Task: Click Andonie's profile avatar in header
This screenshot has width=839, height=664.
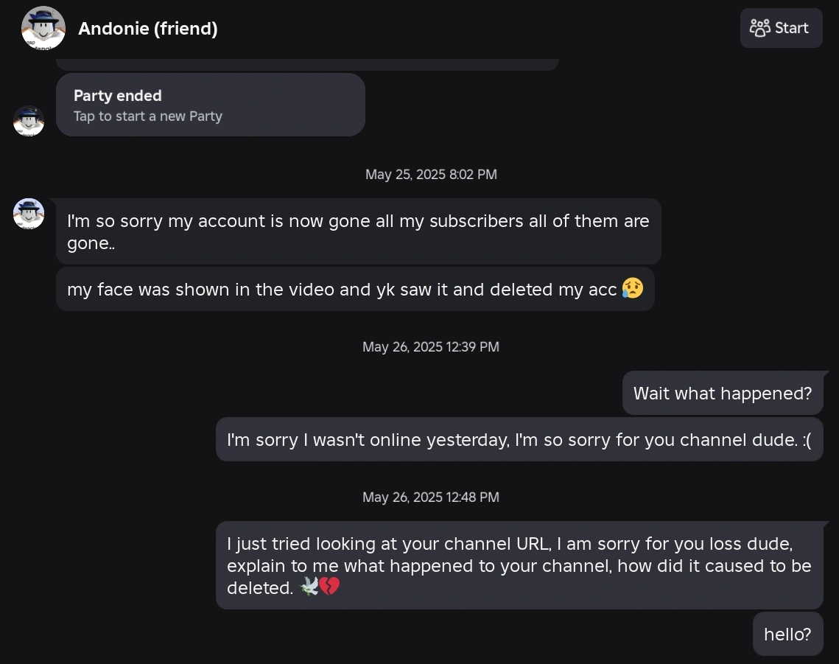Action: click(x=43, y=28)
